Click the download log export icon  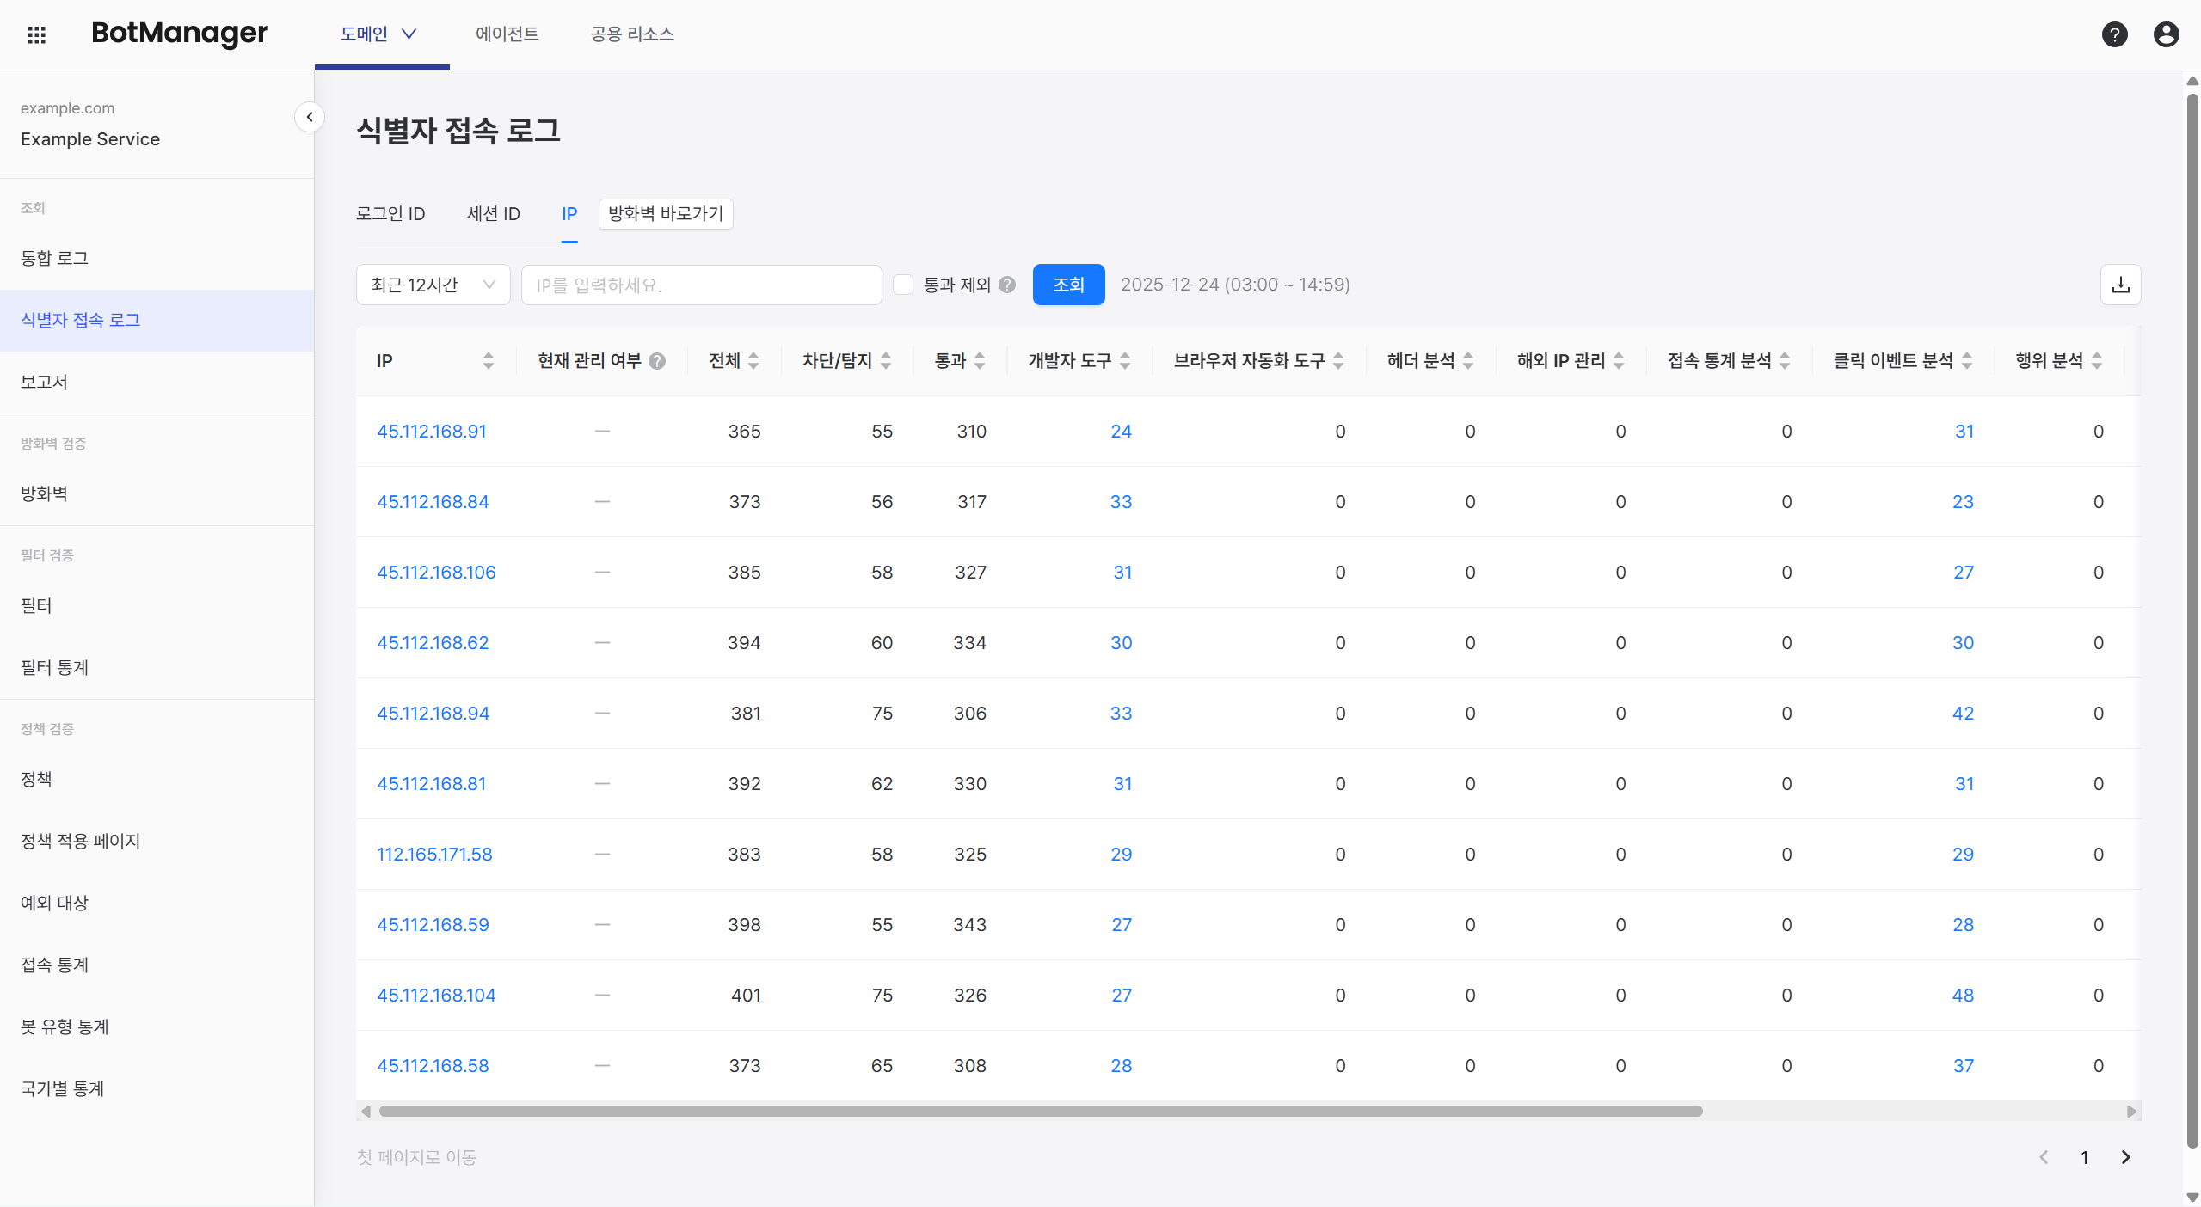pos(2120,285)
